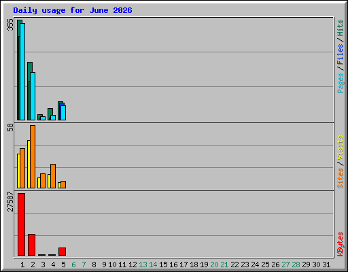Click day label 3 on axis

point(43,265)
